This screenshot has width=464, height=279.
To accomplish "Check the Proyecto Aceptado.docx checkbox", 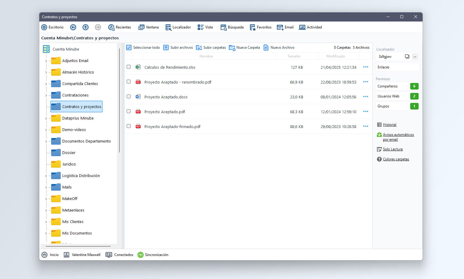I will pyautogui.click(x=129, y=97).
